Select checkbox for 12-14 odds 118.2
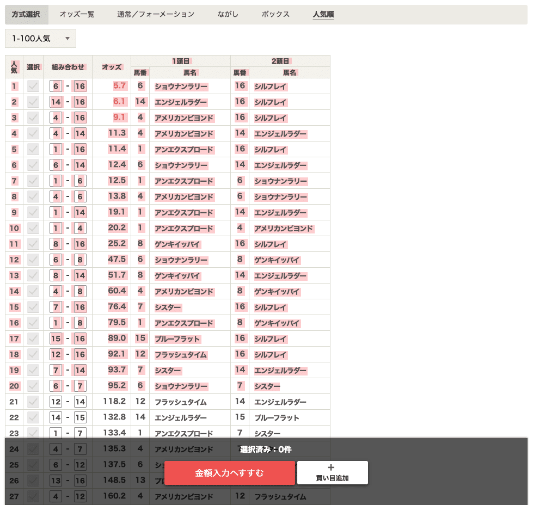 (33, 402)
